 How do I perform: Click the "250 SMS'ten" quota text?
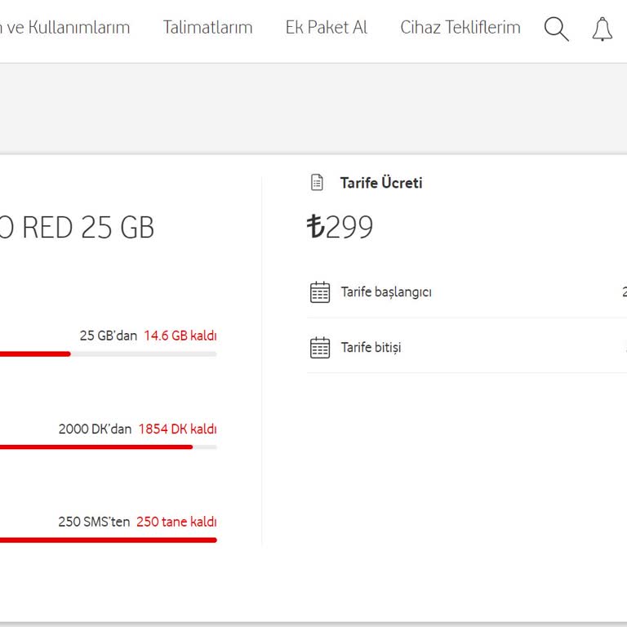pyautogui.click(x=94, y=522)
